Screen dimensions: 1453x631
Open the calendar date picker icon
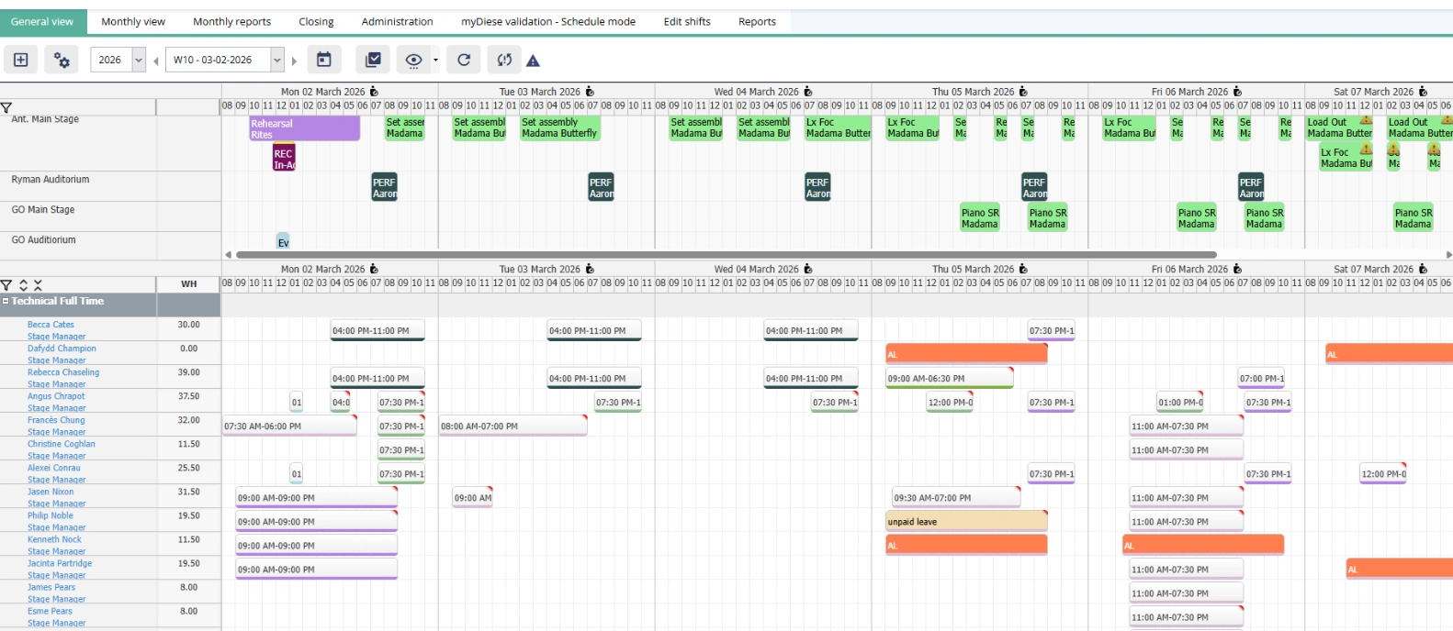point(324,61)
